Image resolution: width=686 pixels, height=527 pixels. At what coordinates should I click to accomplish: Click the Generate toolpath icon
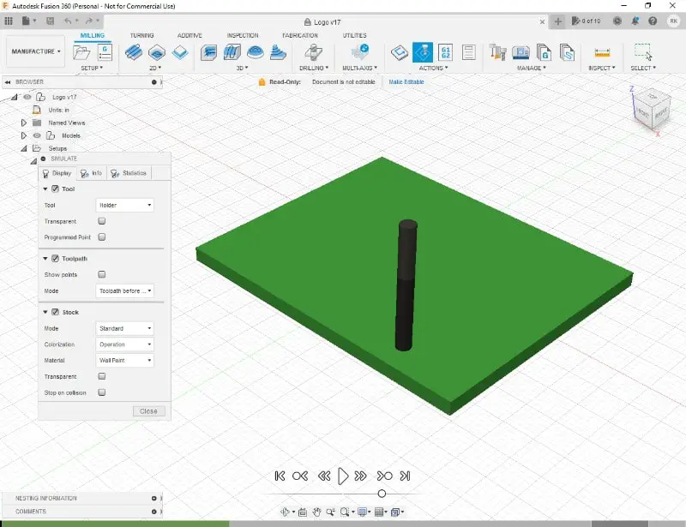click(x=400, y=52)
